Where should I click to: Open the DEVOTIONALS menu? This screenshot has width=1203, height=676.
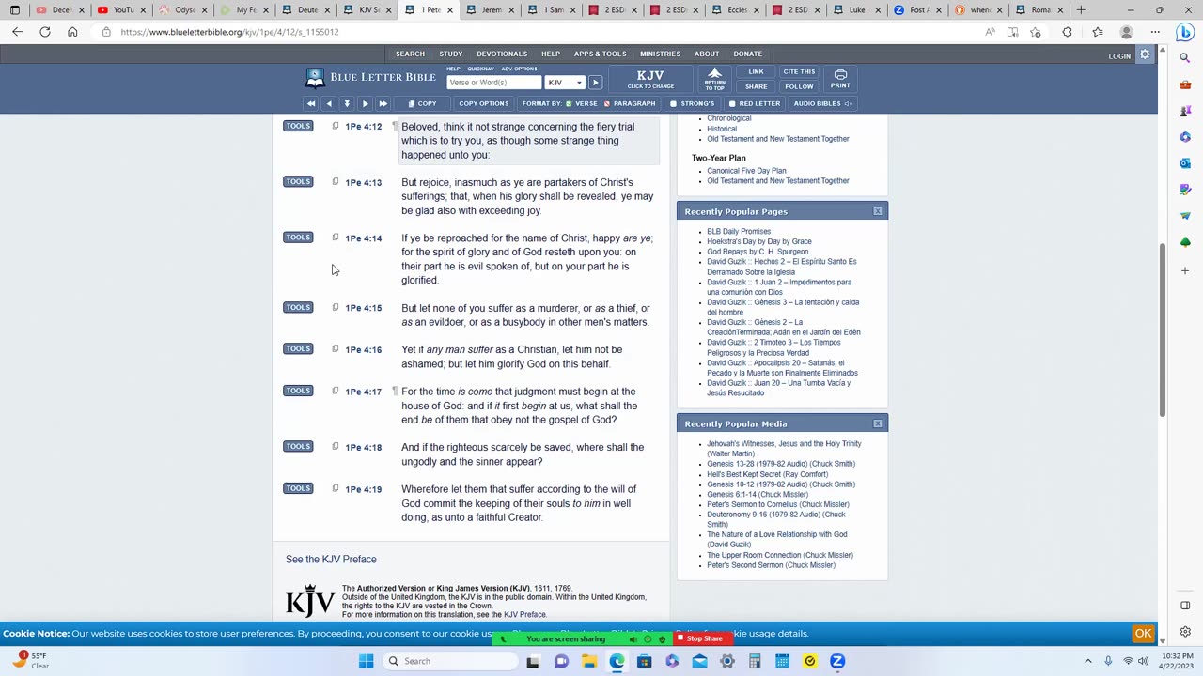point(501,54)
